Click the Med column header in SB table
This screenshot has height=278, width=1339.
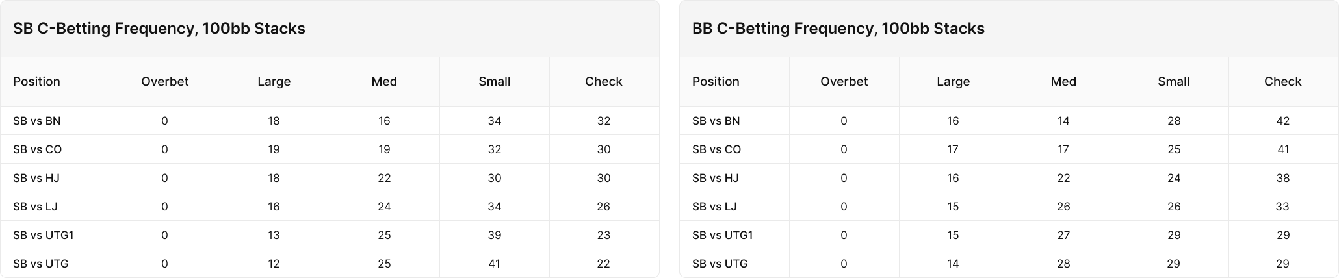point(384,82)
